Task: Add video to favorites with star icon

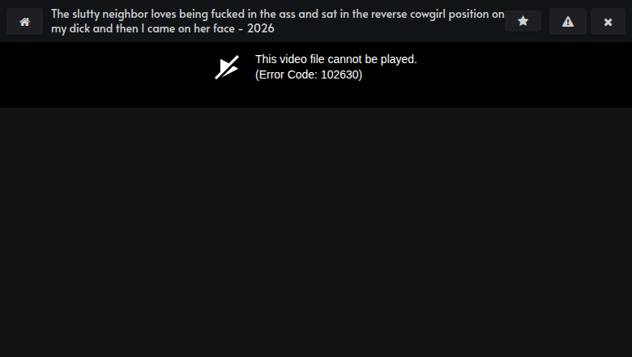Action: (x=523, y=21)
